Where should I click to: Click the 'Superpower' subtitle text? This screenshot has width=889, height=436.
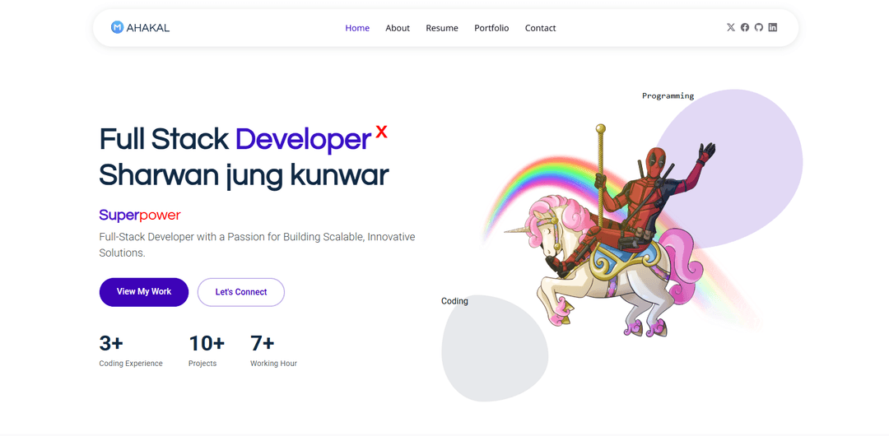139,216
